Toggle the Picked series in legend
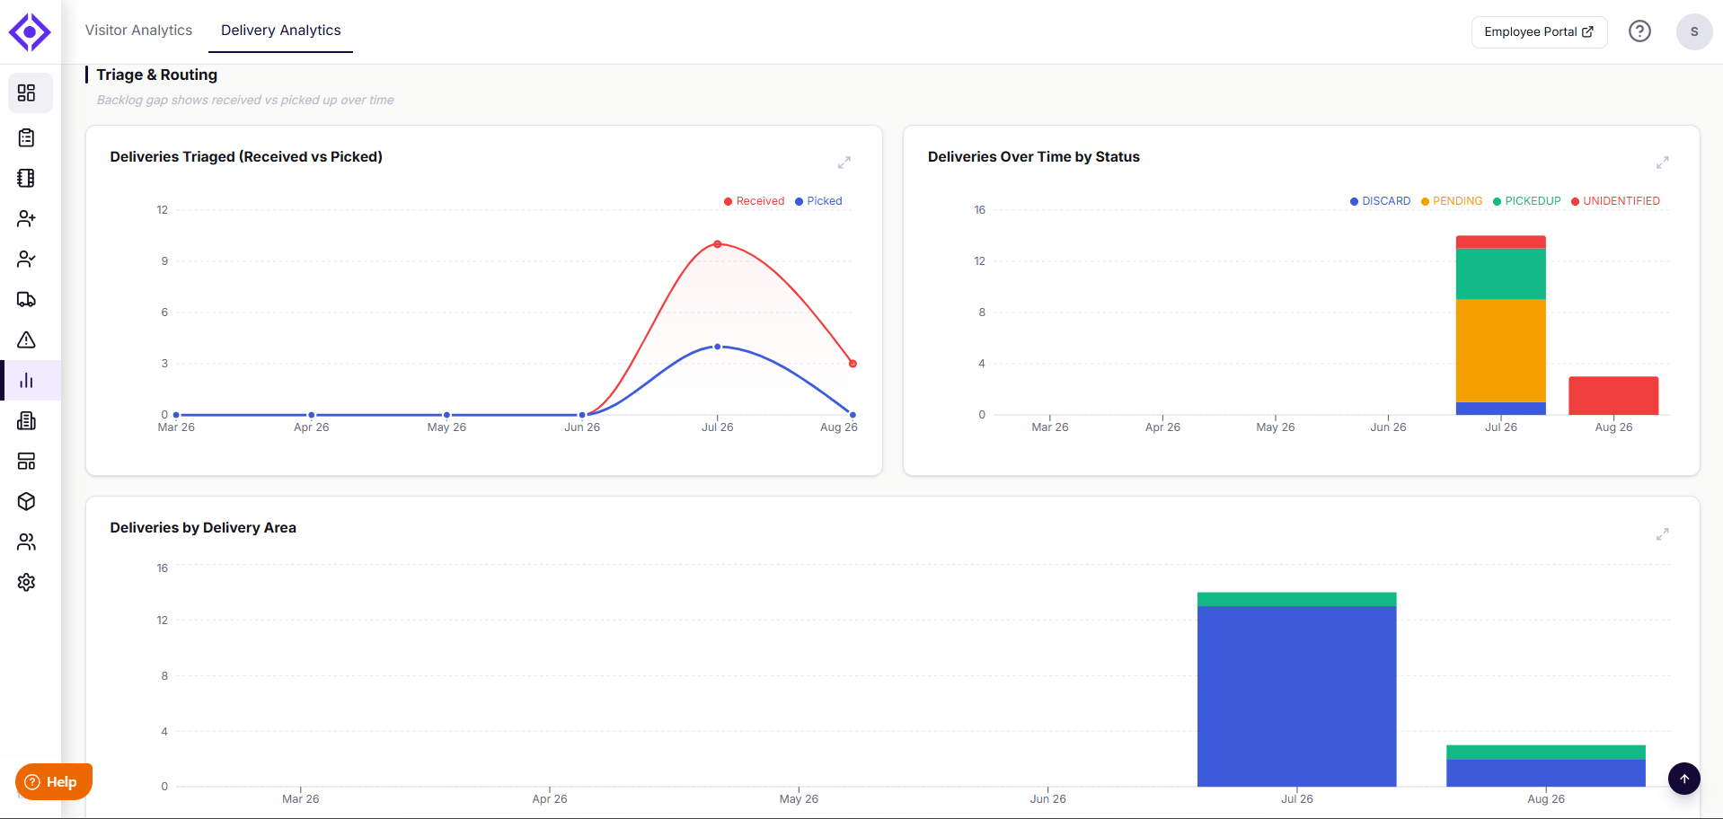The width and height of the screenshot is (1723, 819). tap(818, 201)
